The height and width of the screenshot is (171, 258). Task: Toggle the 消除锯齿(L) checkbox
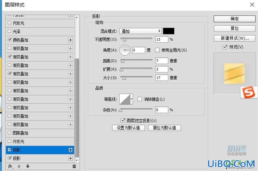click(140, 99)
